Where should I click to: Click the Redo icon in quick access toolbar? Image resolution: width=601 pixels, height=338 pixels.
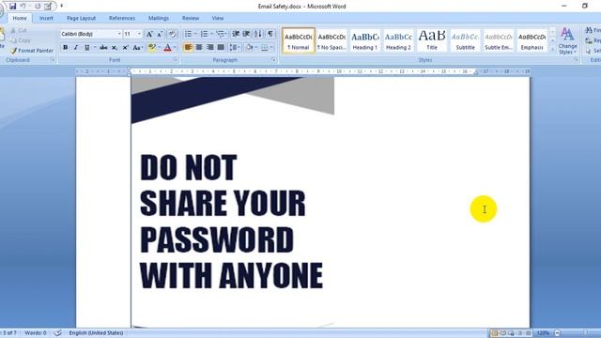pos(38,7)
